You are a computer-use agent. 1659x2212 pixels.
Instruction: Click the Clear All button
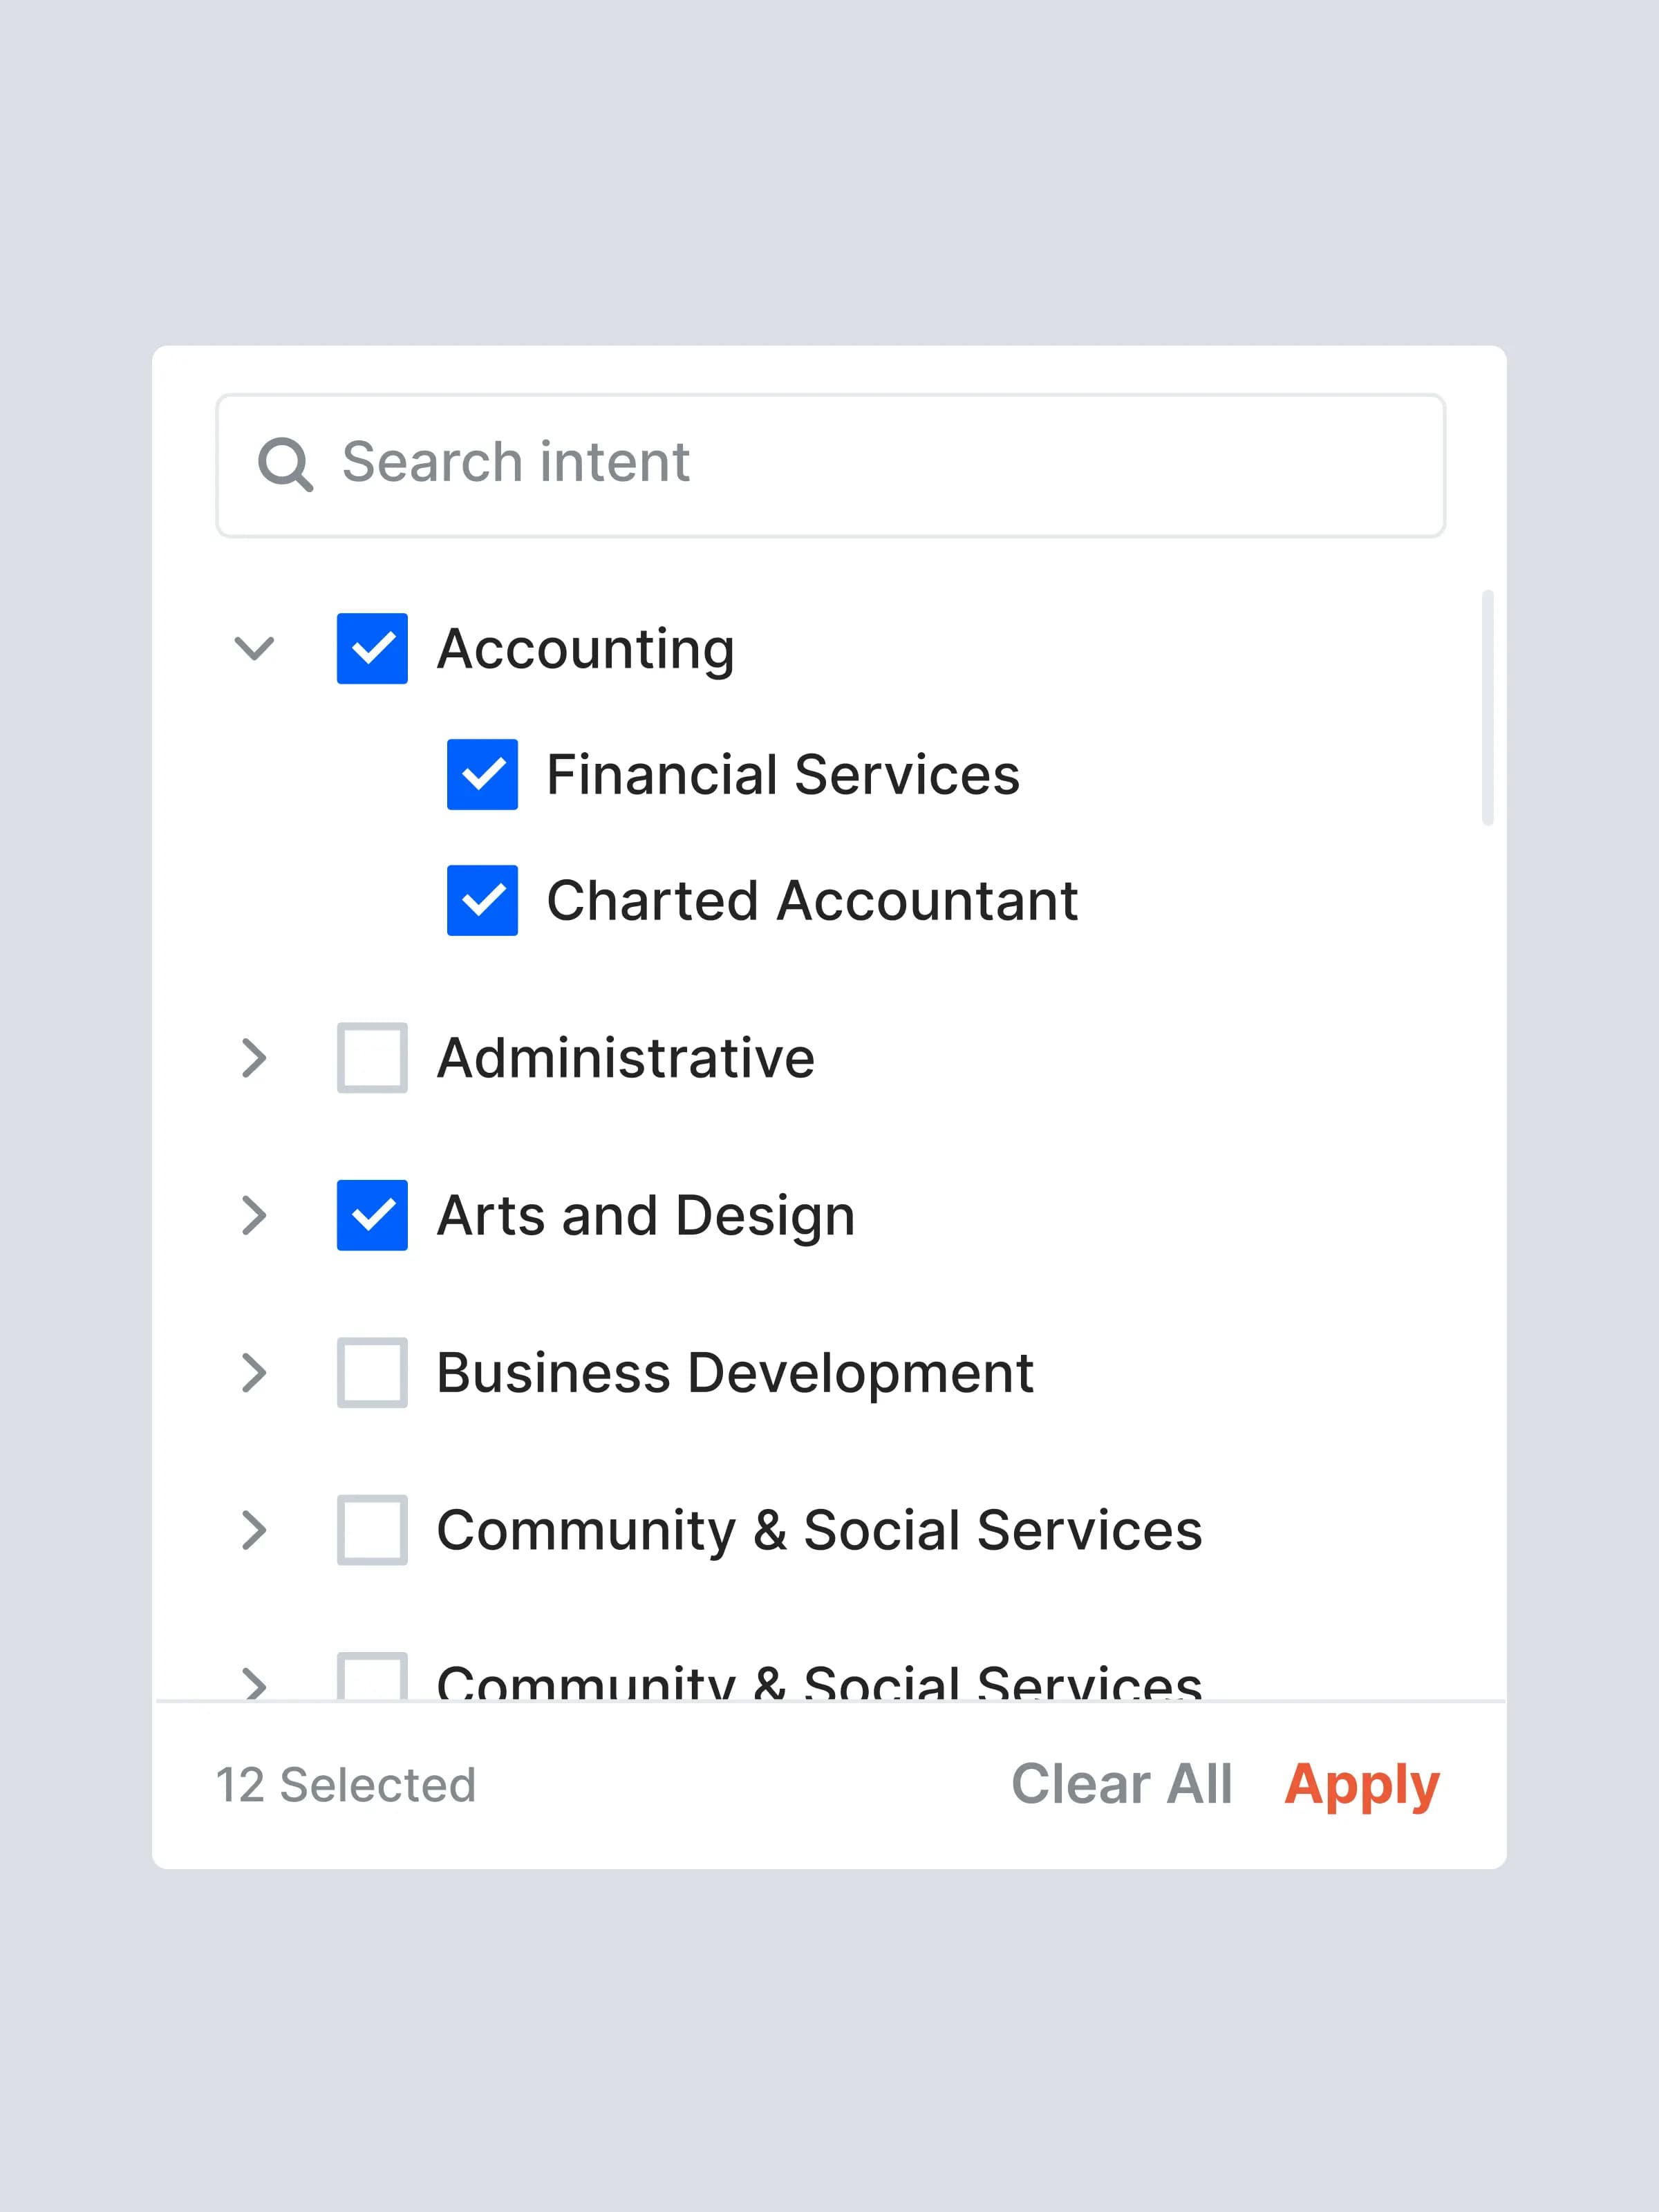click(x=1121, y=1785)
